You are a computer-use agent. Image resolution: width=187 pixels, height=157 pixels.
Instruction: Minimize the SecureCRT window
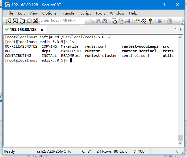click(x=149, y=5)
